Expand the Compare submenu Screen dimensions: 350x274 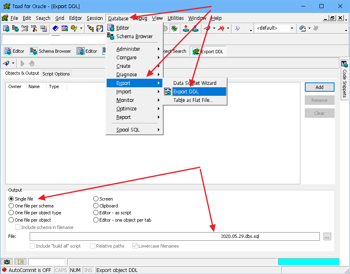[134, 57]
